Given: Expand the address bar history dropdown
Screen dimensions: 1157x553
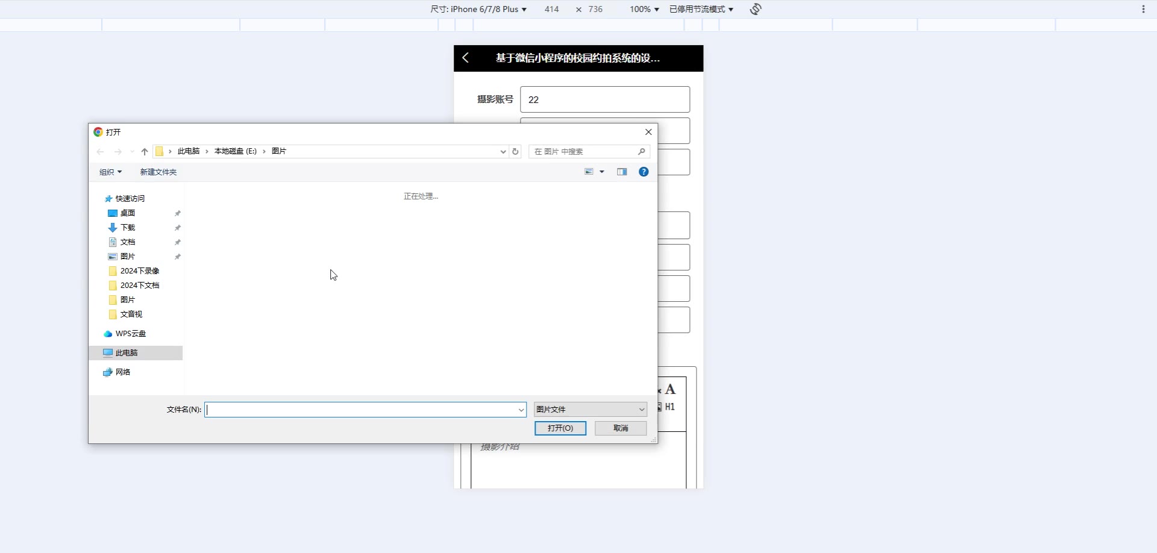Looking at the screenshot, I should click(503, 152).
